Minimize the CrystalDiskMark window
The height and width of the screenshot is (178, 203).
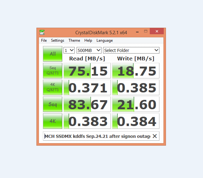pos(137,32)
